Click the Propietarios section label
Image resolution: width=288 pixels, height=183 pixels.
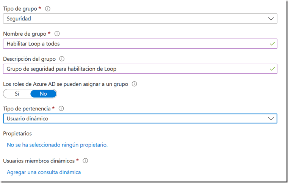pyautogui.click(x=17, y=134)
